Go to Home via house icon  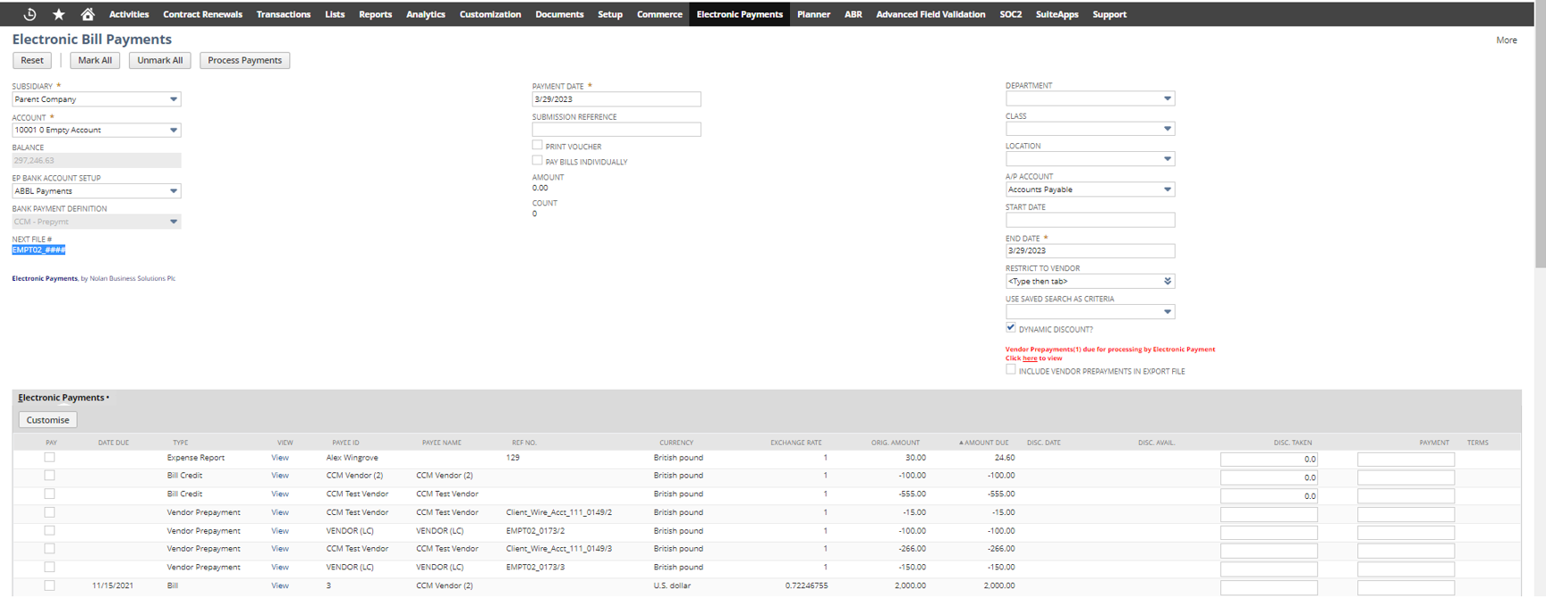pos(88,14)
